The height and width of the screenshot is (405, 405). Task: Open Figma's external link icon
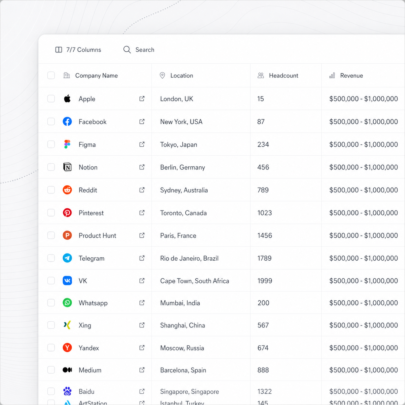pos(142,144)
